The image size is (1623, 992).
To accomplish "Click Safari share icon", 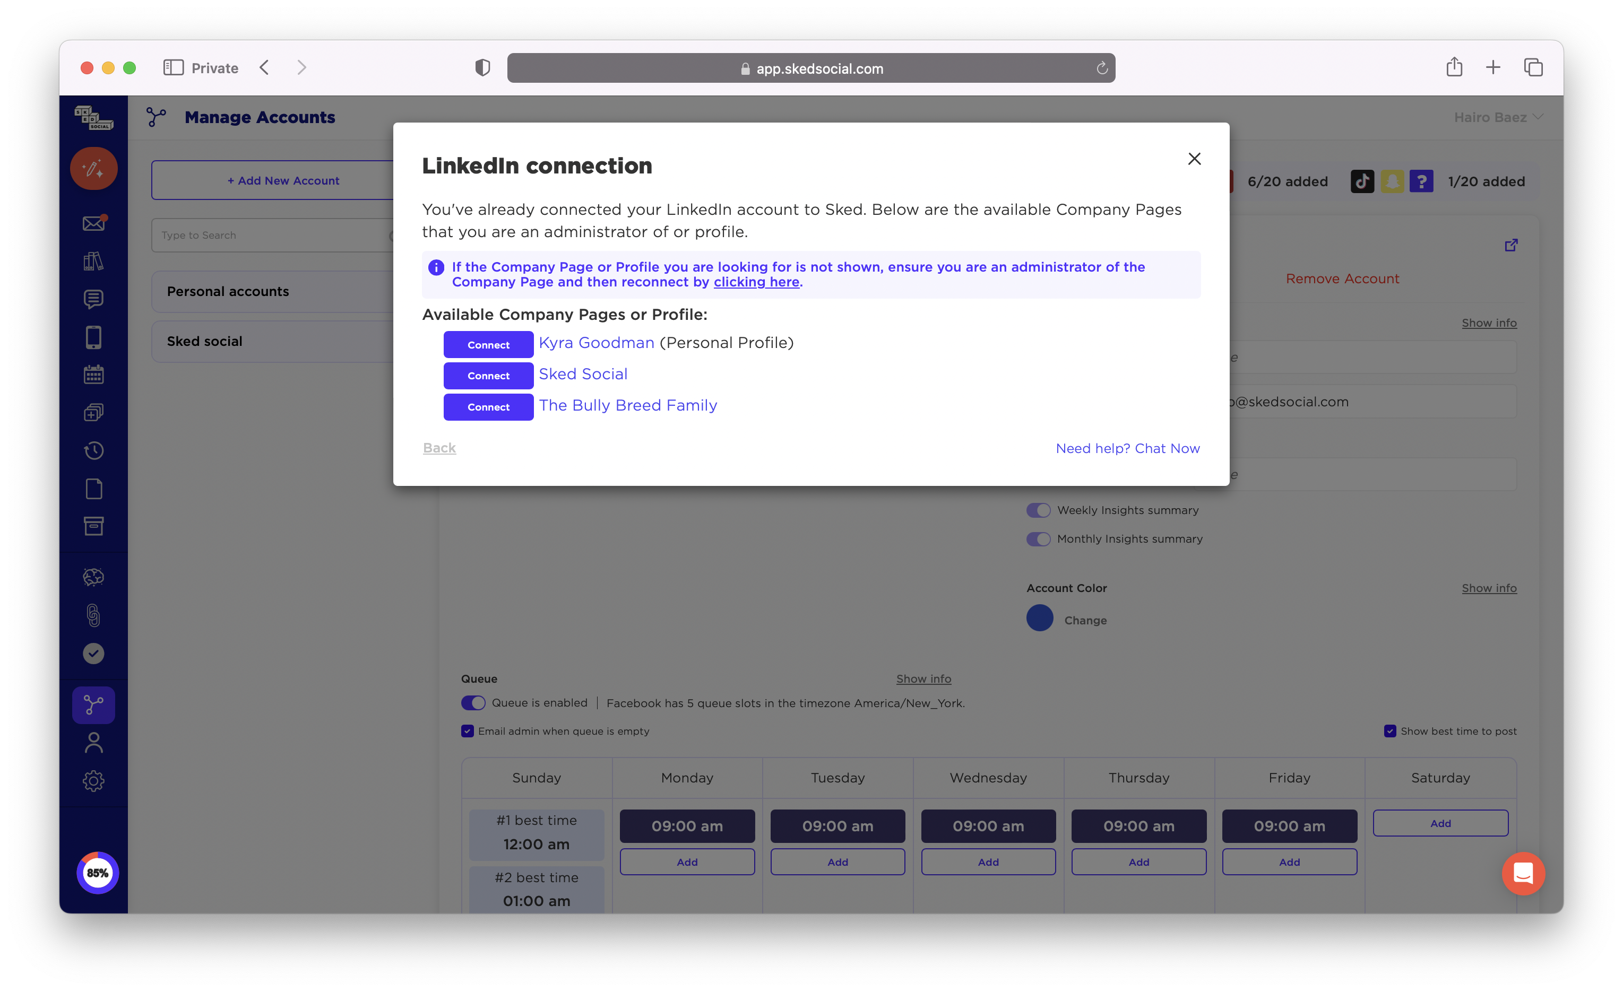I will point(1454,66).
